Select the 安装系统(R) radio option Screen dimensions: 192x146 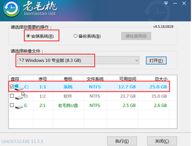[x=28, y=36]
